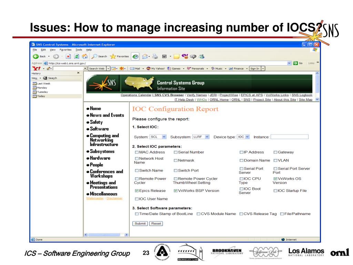
Task: Open the SNS Logbook link
Action: tap(302, 95)
